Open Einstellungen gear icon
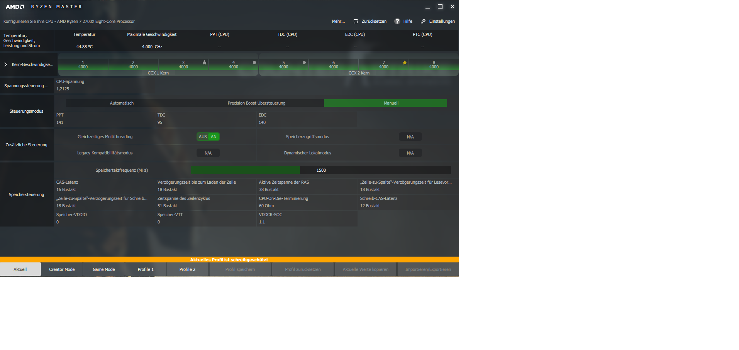The image size is (739, 350). pos(423,21)
